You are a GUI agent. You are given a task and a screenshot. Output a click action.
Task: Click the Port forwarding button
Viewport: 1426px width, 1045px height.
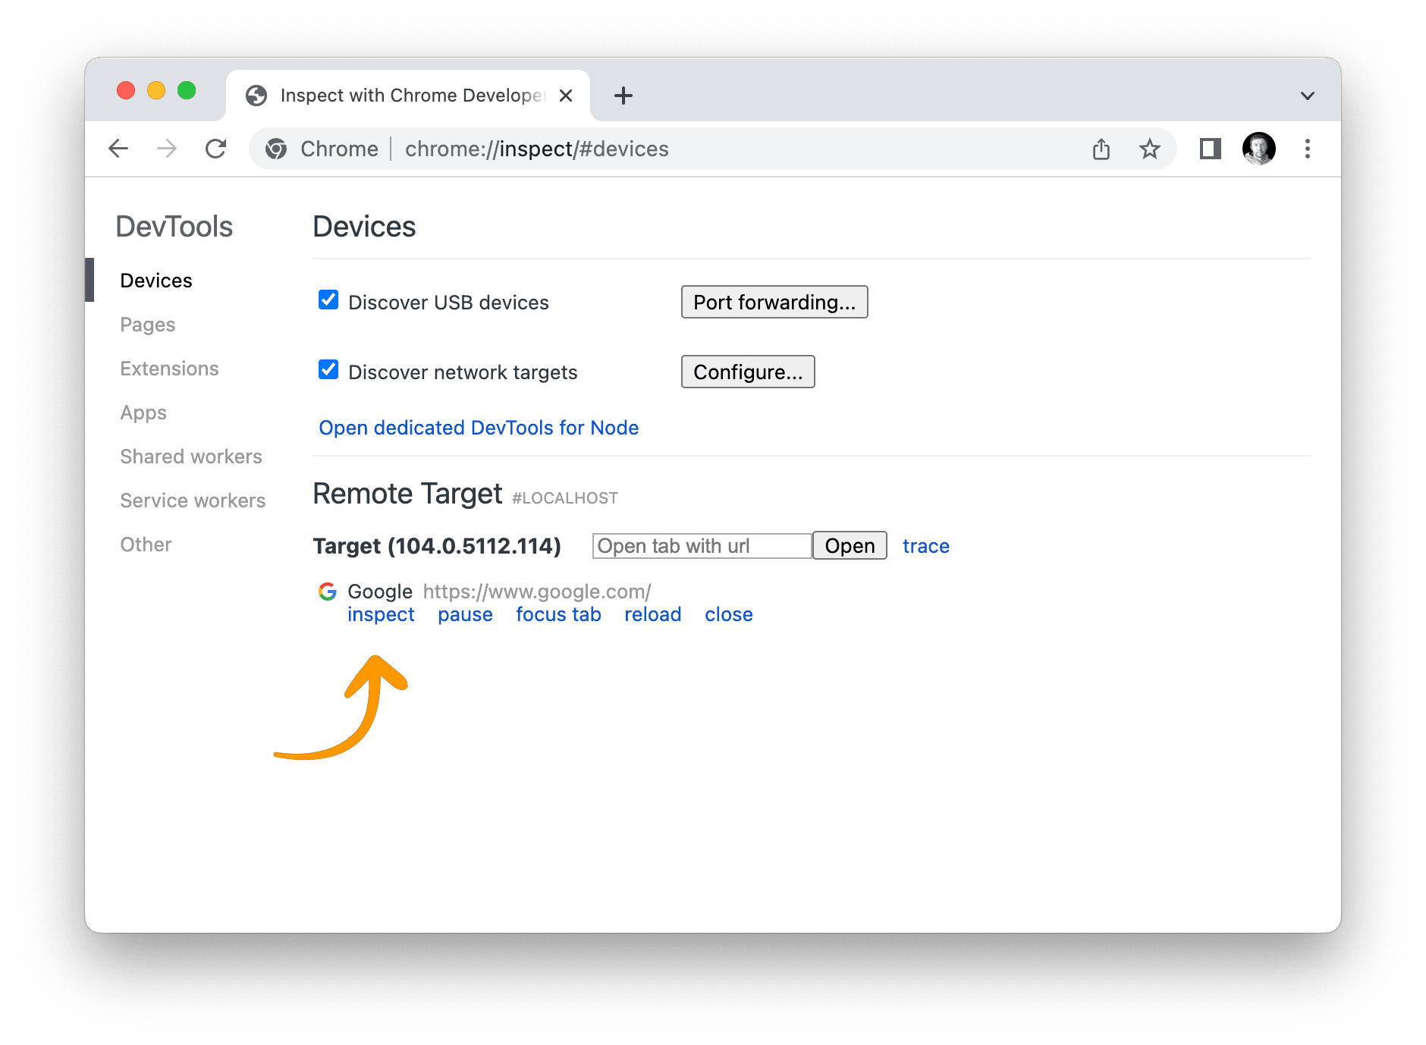point(774,302)
